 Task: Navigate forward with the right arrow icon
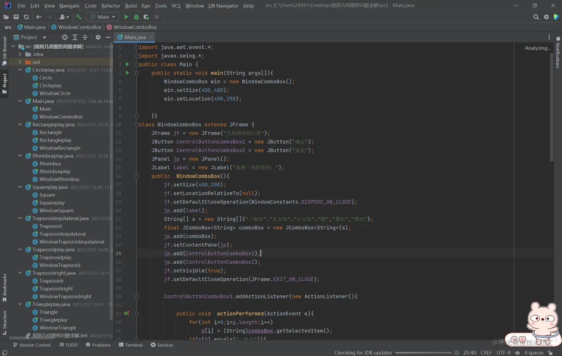[49, 17]
